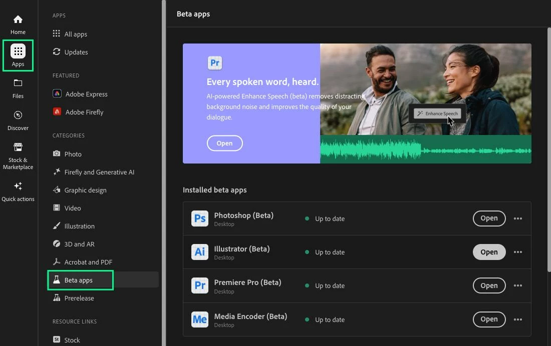
Task: Select Adobe Express in Featured
Action: (80, 94)
